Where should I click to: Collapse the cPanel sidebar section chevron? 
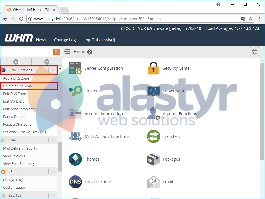point(53,172)
